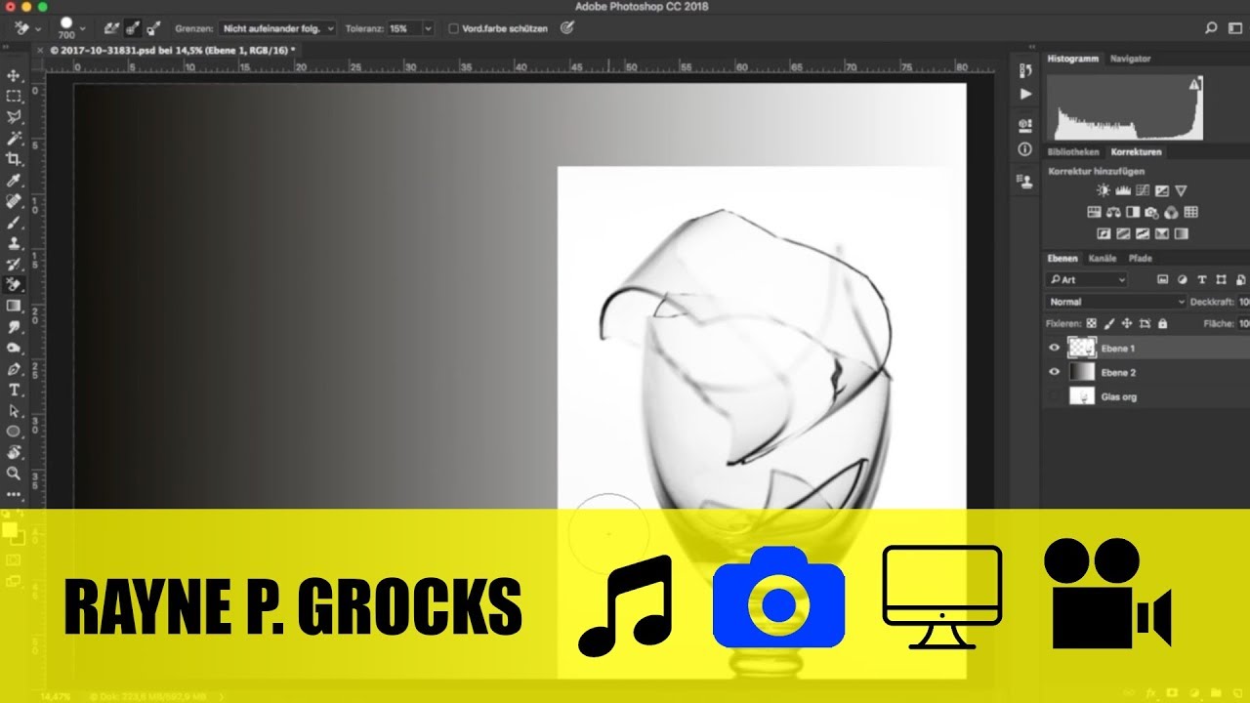This screenshot has height=703, width=1250.
Task: Open the Grenzen dropdown
Action: [x=277, y=29]
